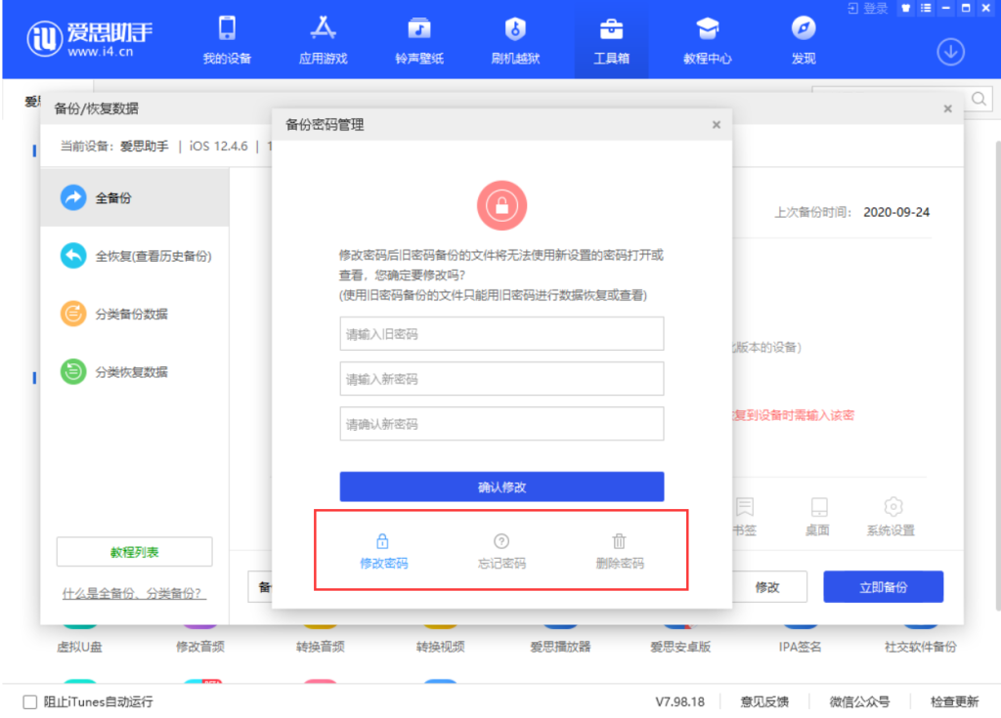Close the 备份密码管理 dialog
The height and width of the screenshot is (718, 1001).
tap(717, 125)
